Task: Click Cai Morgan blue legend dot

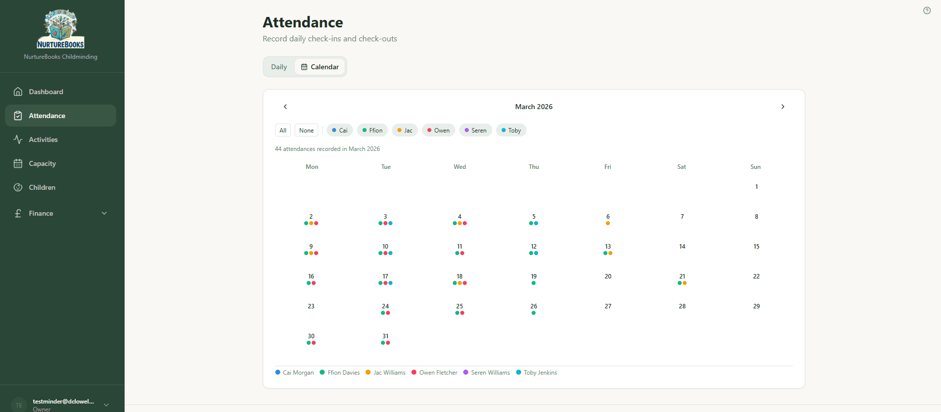Action: coord(278,372)
